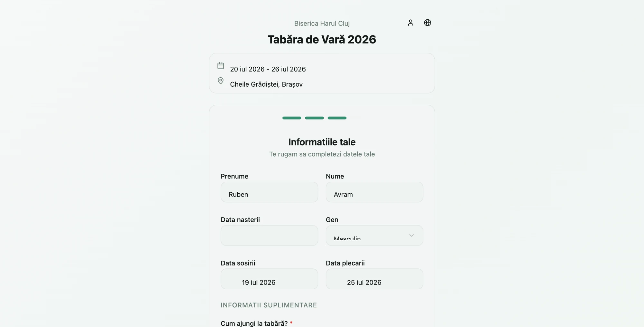Click the empty Data nasterii field
Image resolution: width=644 pixels, height=327 pixels.
269,236
